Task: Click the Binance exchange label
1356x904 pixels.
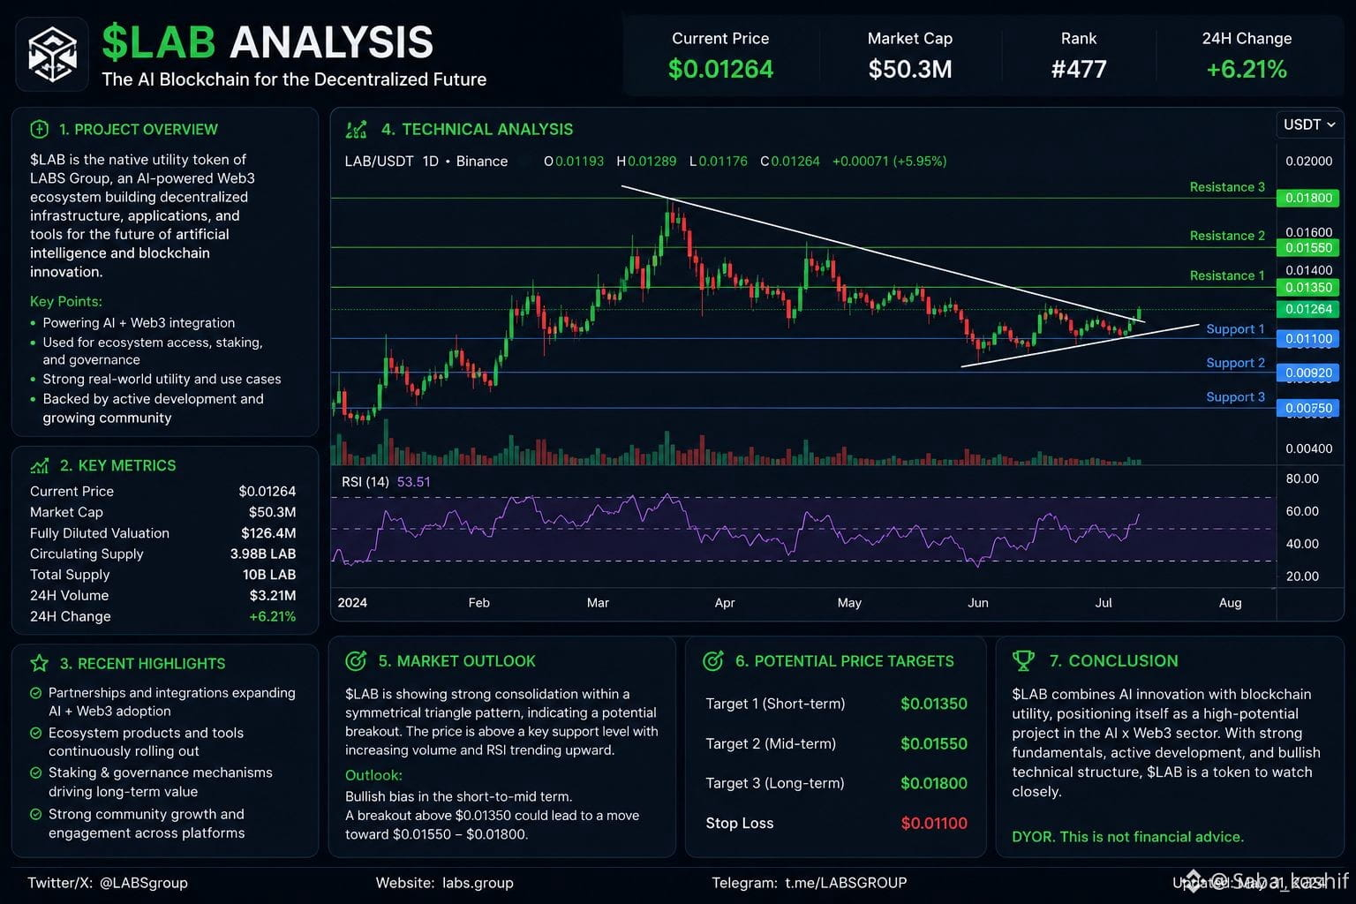Action: point(482,162)
